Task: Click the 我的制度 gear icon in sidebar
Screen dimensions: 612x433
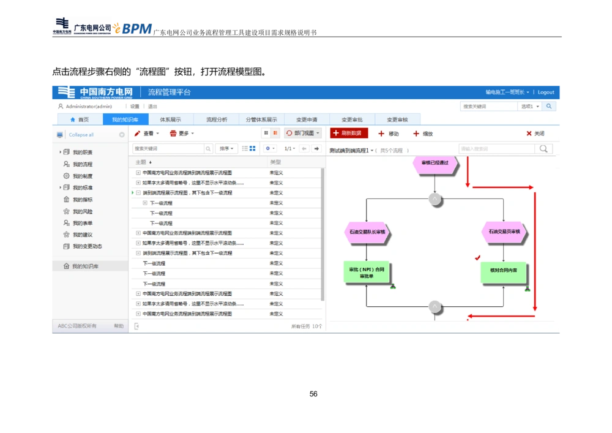Action: tap(67, 176)
